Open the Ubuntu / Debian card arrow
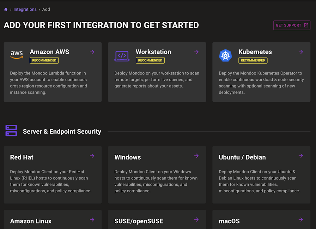The image size is (316, 229). point(301,156)
